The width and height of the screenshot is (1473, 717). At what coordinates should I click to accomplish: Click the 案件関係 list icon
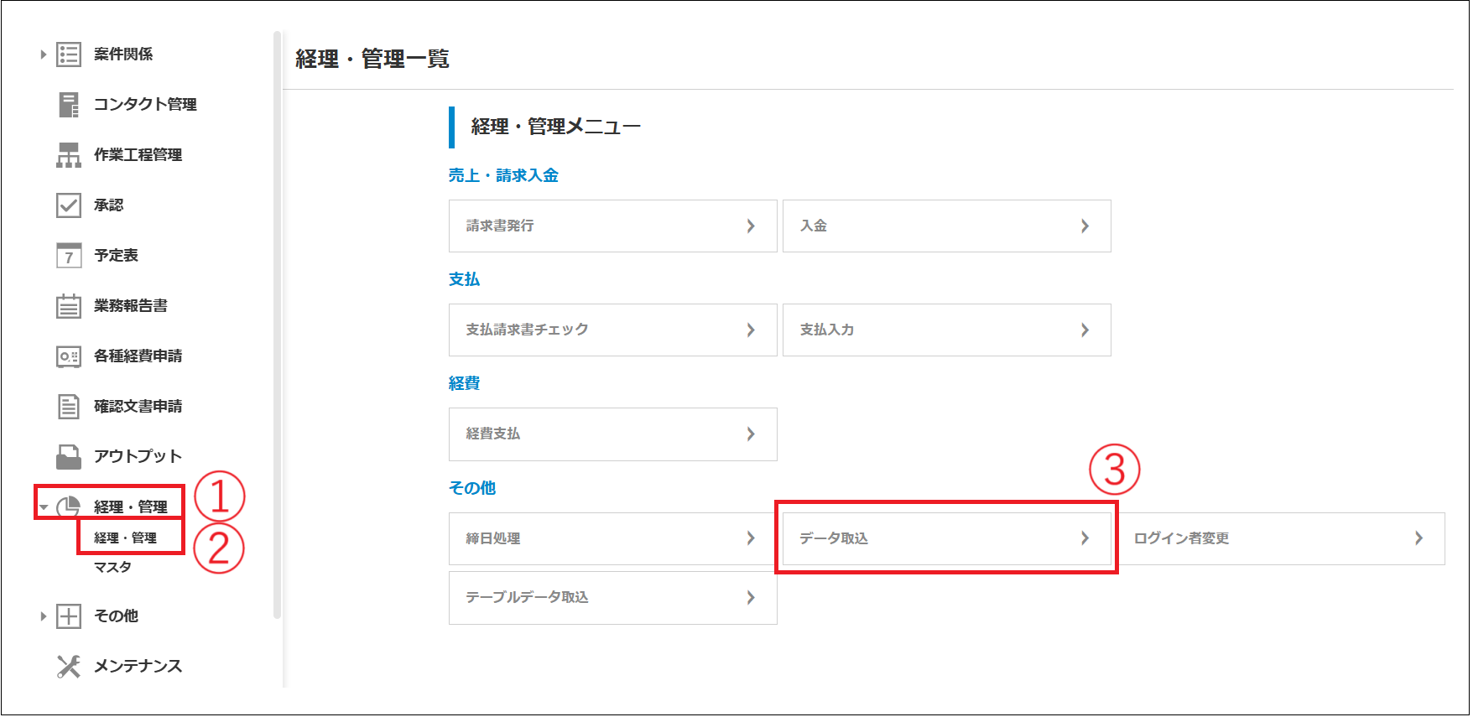tap(69, 55)
